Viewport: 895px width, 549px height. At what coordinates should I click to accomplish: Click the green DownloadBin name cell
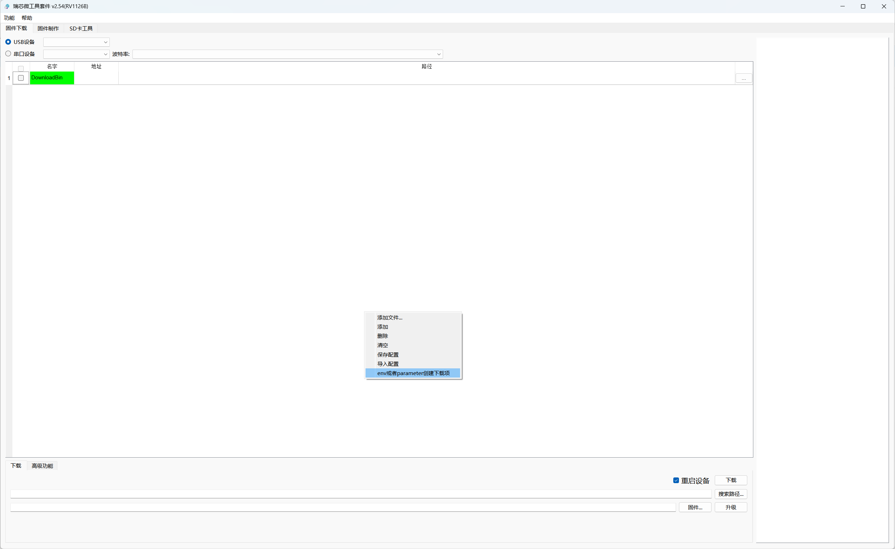tap(52, 78)
